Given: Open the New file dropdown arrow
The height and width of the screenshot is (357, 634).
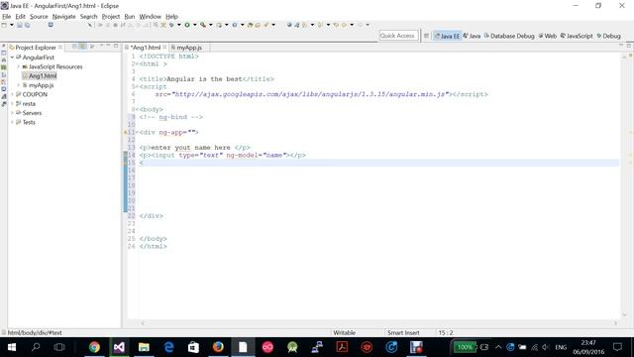Looking at the screenshot, I should pyautogui.click(x=12, y=25).
